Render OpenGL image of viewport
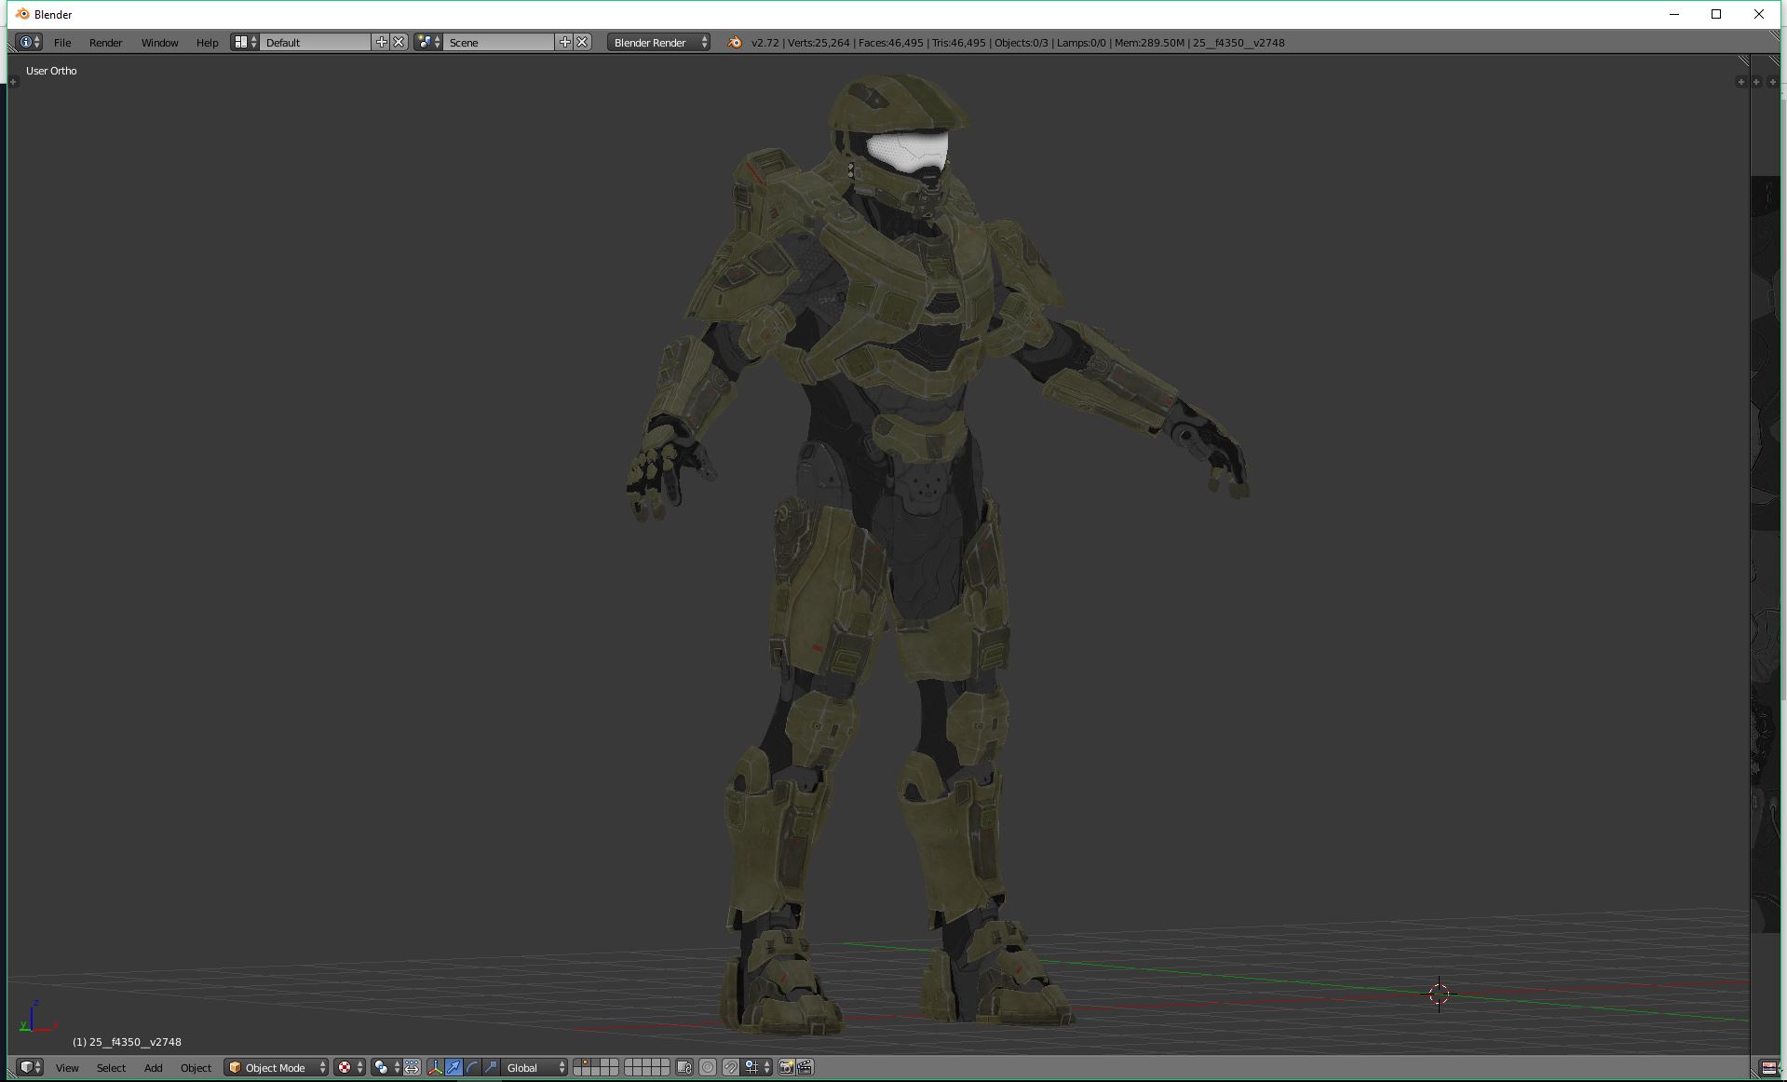The height and width of the screenshot is (1082, 1787). [787, 1067]
